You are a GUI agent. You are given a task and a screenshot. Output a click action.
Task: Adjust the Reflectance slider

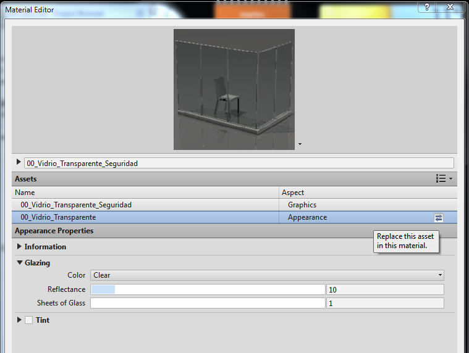click(208, 289)
